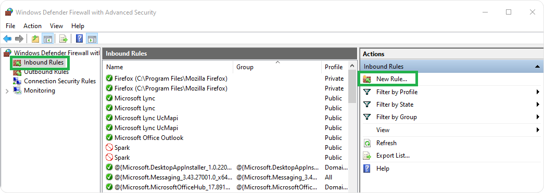Click the Refresh icon in Actions pane

[367, 143]
